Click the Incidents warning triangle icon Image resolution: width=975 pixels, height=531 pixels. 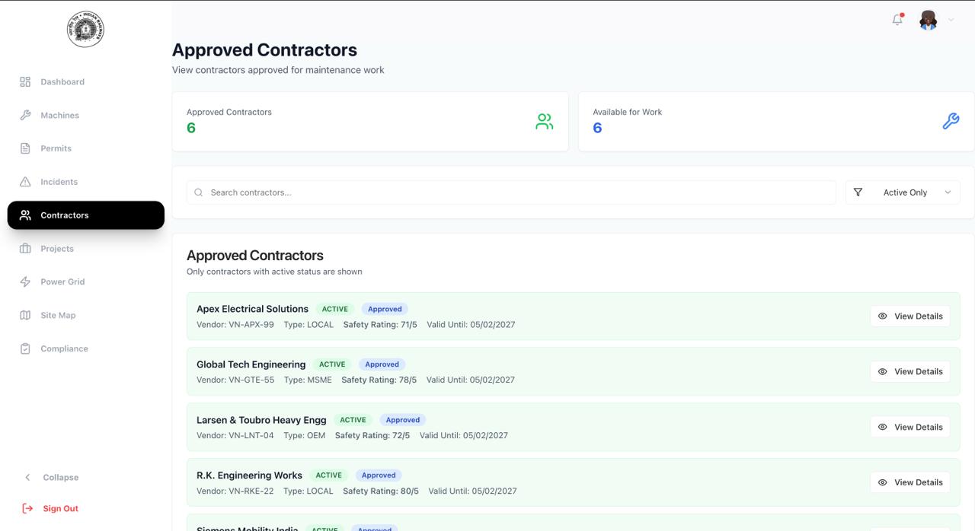[25, 182]
